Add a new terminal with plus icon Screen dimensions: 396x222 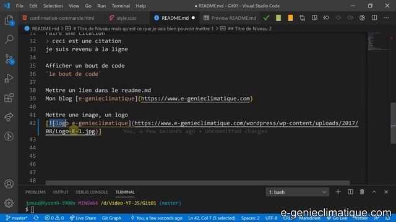[x=338, y=192]
